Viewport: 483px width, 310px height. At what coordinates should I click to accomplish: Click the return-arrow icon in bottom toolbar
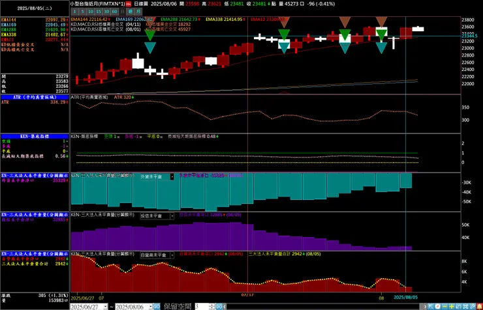click(458, 306)
